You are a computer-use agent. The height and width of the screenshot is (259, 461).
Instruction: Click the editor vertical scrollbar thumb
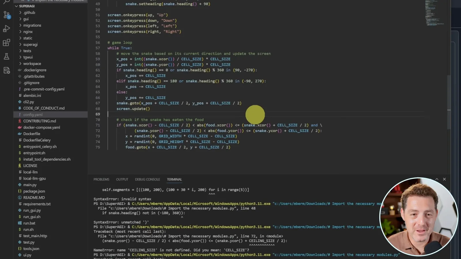pos(449,102)
